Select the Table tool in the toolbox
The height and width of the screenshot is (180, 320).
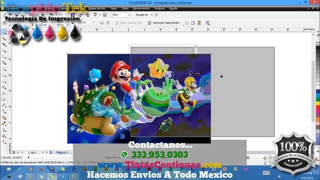point(4,99)
